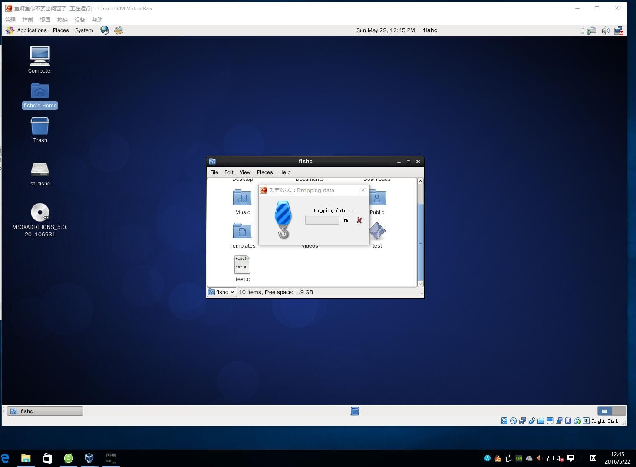
Task: Open the Edit menu in fishc window
Action: pyautogui.click(x=229, y=172)
